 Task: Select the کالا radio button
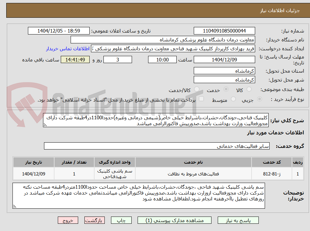pos(249,89)
